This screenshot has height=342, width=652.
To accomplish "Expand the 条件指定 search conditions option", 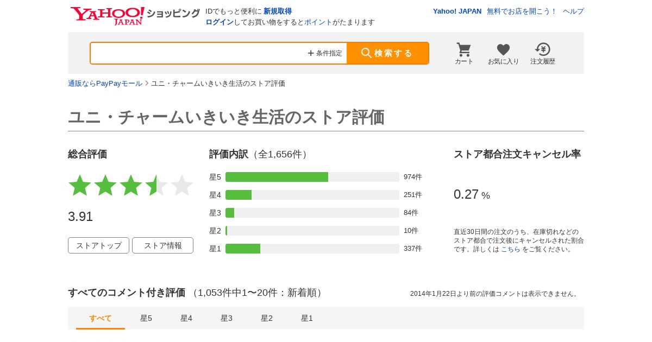I will (x=325, y=53).
